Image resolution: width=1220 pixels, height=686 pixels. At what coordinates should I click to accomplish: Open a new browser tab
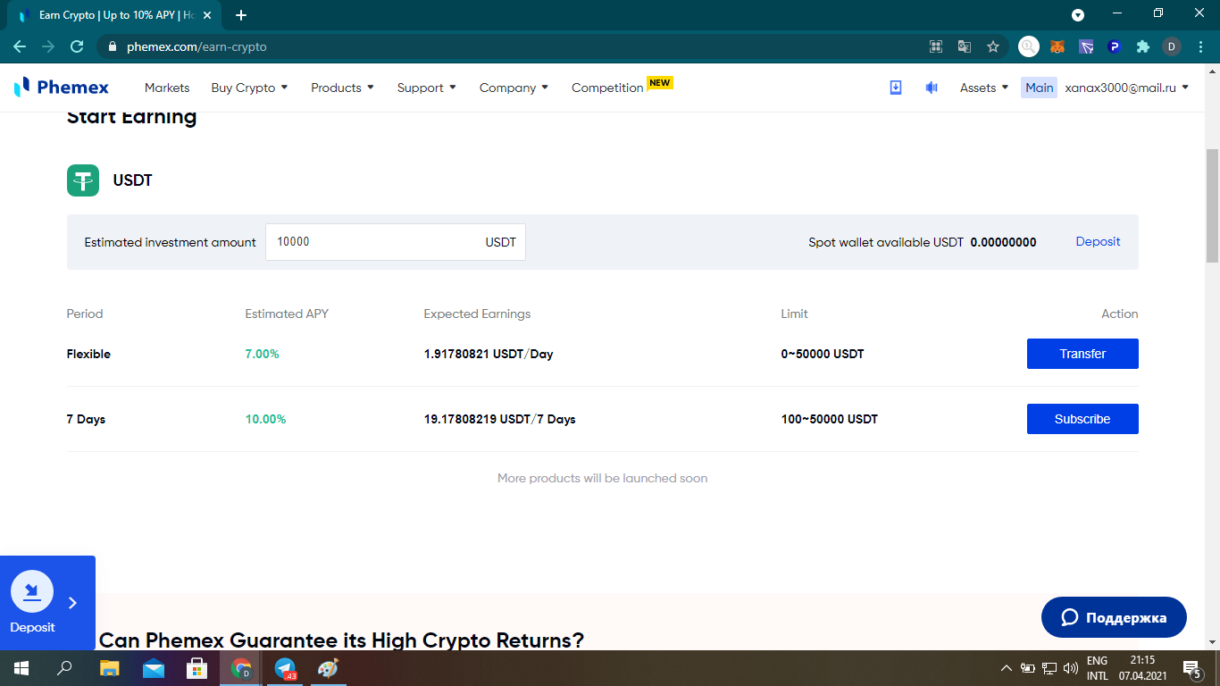click(241, 15)
